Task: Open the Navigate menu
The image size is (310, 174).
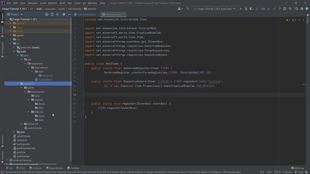Action: (32, 3)
